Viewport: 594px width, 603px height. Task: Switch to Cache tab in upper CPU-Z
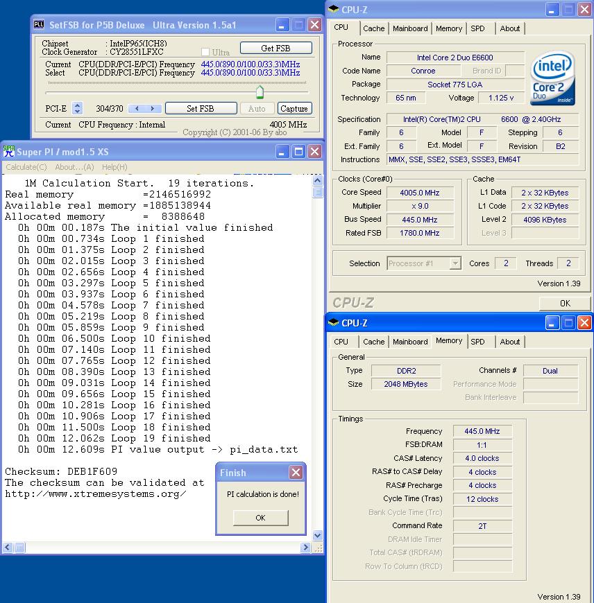pos(373,28)
